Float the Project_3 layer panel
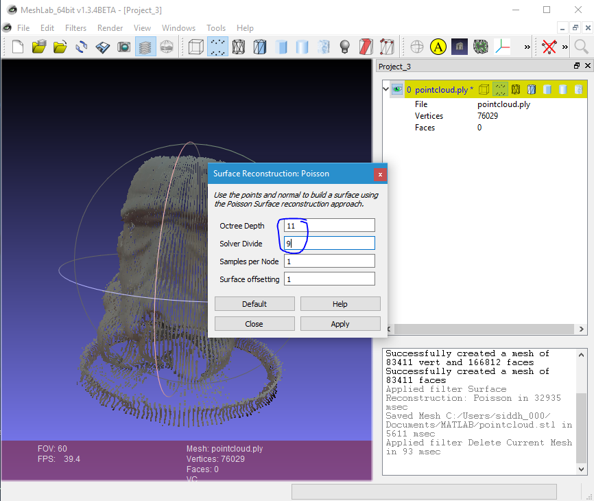This screenshot has width=594, height=501. pos(577,66)
